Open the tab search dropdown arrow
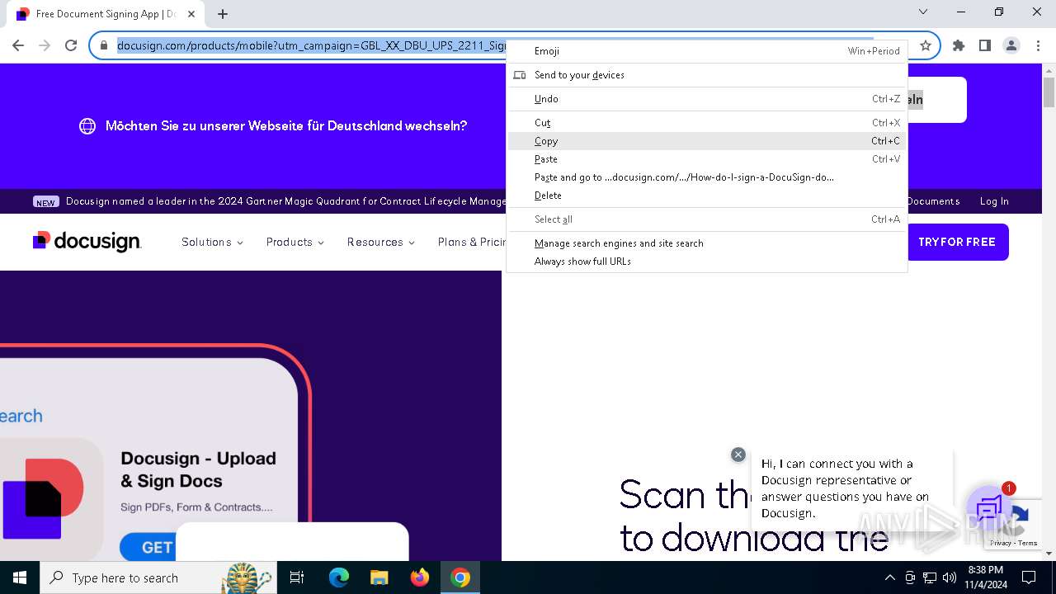This screenshot has width=1056, height=594. coord(923,12)
